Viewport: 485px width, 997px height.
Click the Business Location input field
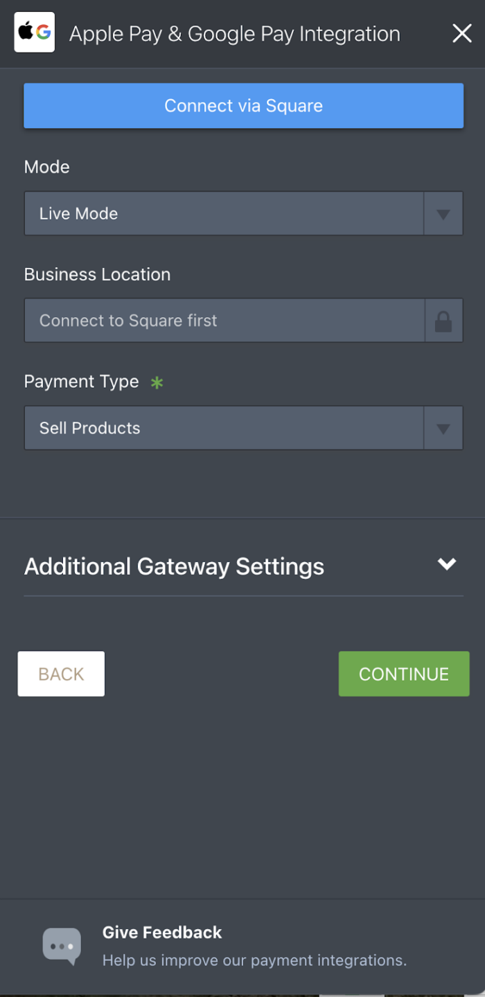[222, 320]
